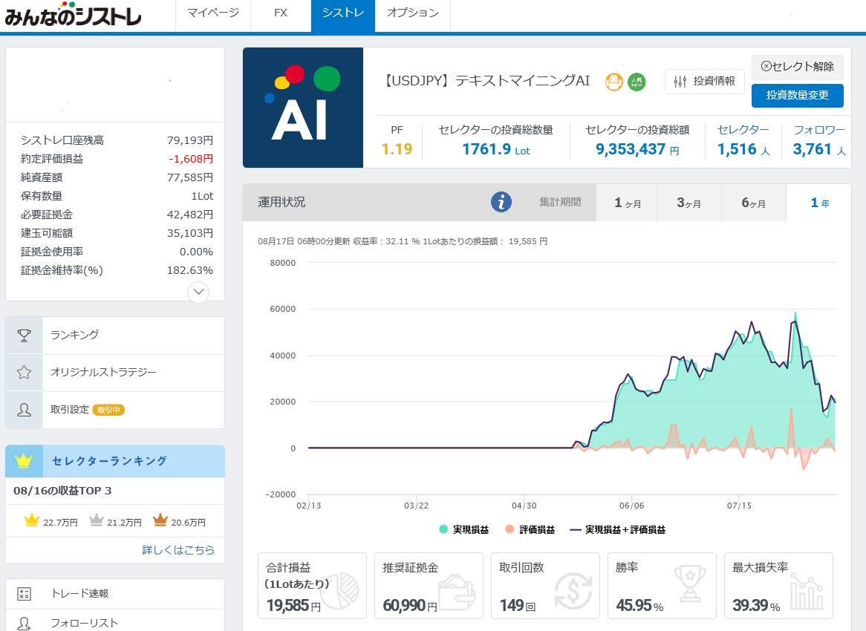Switch to the マイページ tab
This screenshot has width=866, height=631.
[213, 13]
